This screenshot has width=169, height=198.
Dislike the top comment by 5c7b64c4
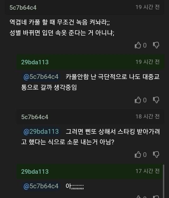[156, 45]
